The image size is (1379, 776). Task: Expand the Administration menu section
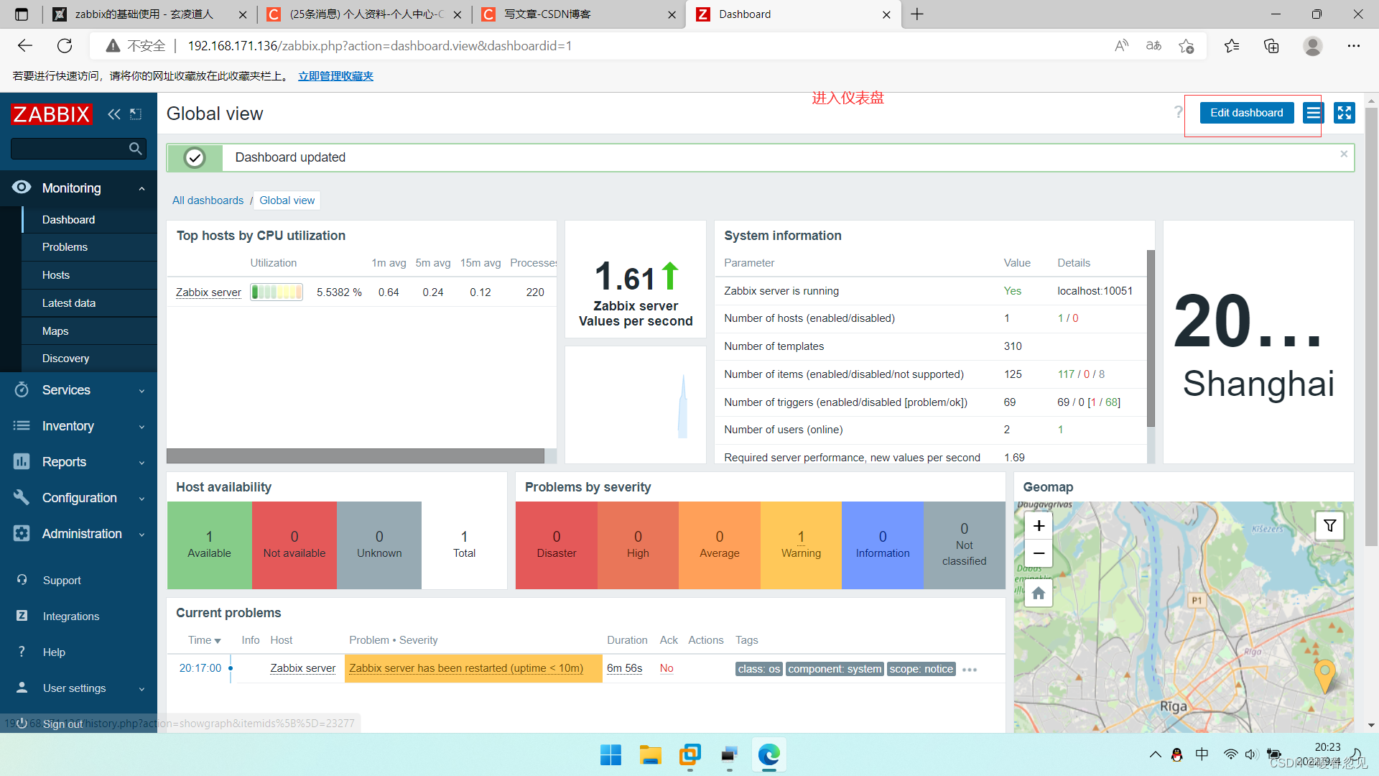(79, 534)
